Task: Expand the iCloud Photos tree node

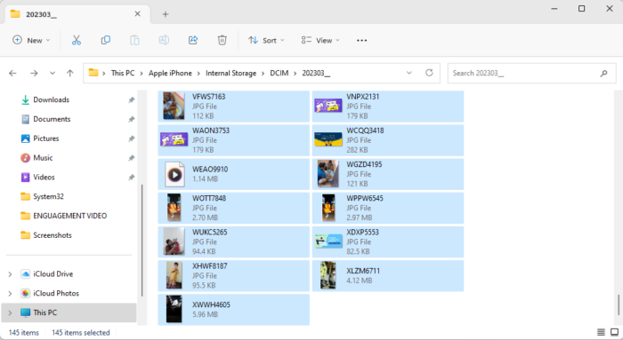Action: 10,294
